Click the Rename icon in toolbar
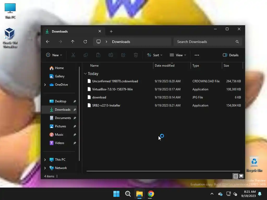The height and width of the screenshot is (200, 267). pos(111,55)
